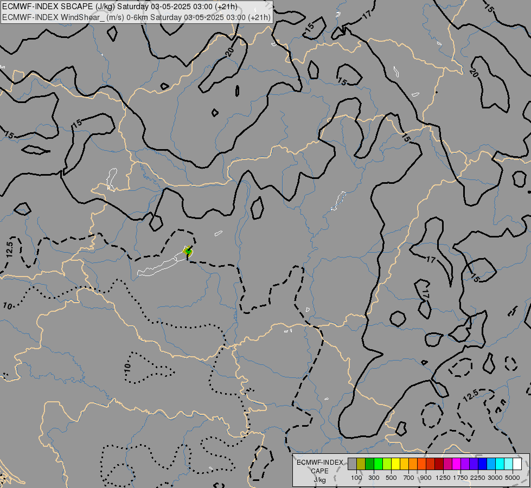Viewport: 531px width, 488px height.
Task: Pick the bright green swatch right of the 300 tick
Action: [378, 464]
